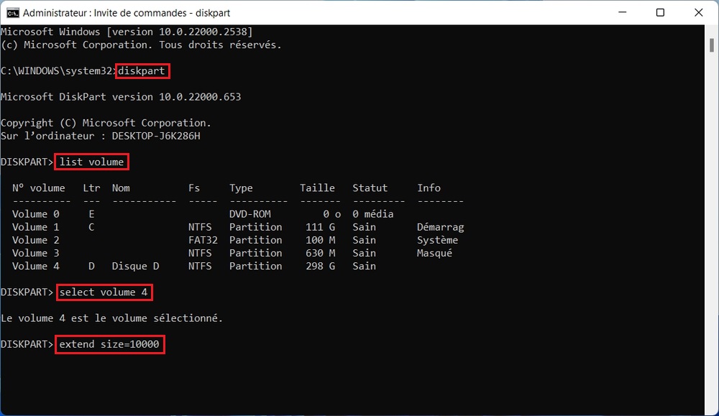Click the 'Fs' column header
The height and width of the screenshot is (416, 719).
[194, 188]
